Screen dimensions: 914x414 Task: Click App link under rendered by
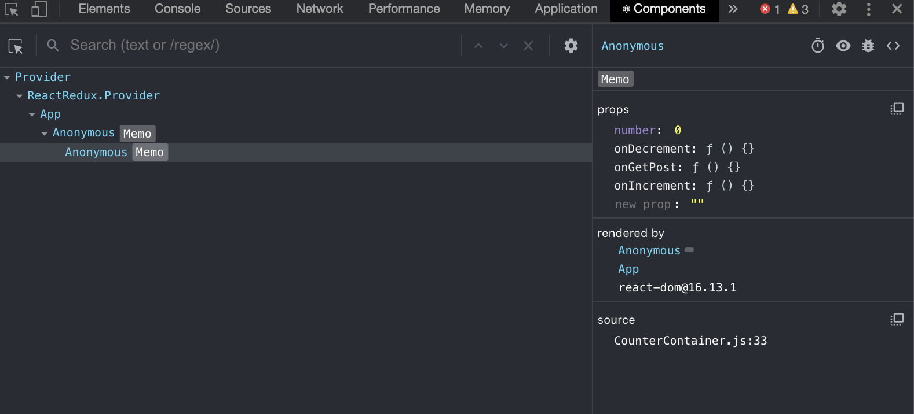[628, 269]
